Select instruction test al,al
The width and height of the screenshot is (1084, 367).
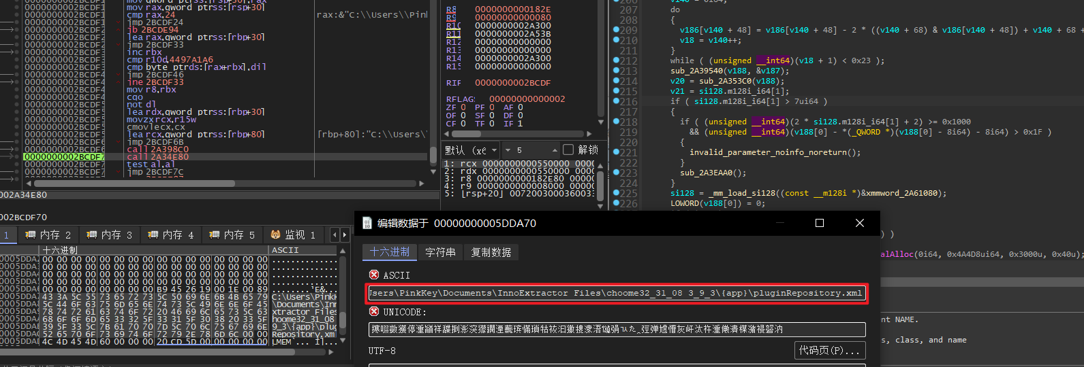(x=151, y=164)
